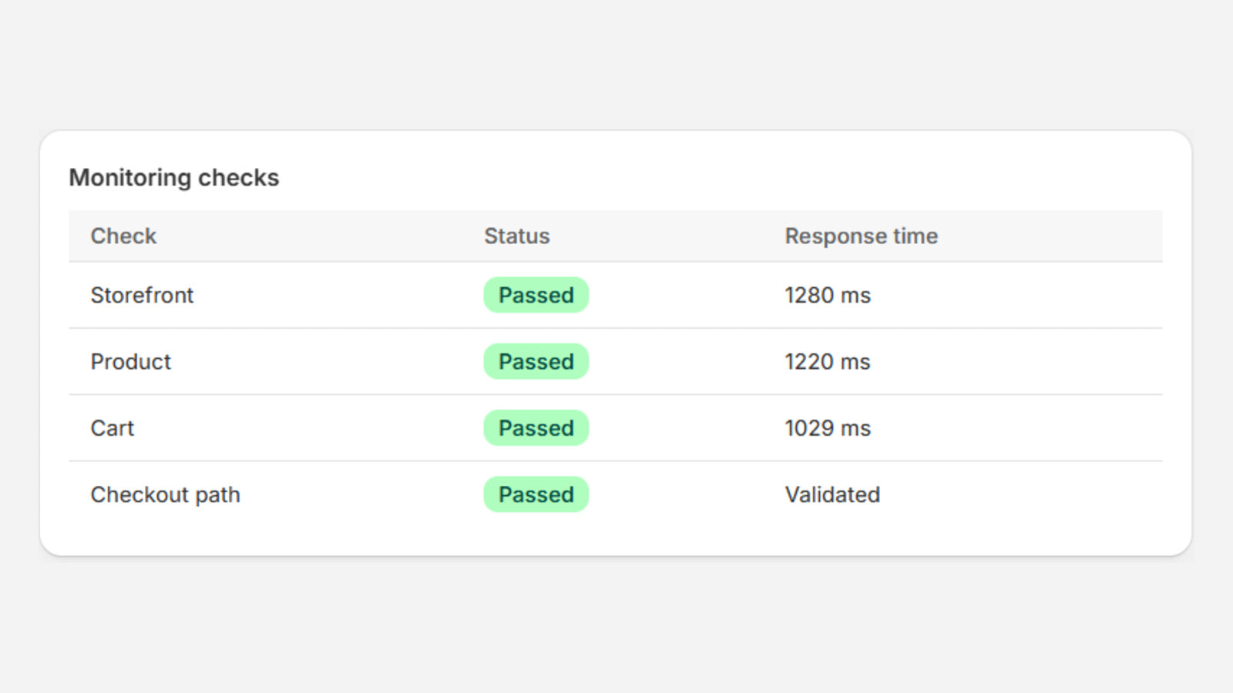Click the Checkout path label text

(x=166, y=494)
